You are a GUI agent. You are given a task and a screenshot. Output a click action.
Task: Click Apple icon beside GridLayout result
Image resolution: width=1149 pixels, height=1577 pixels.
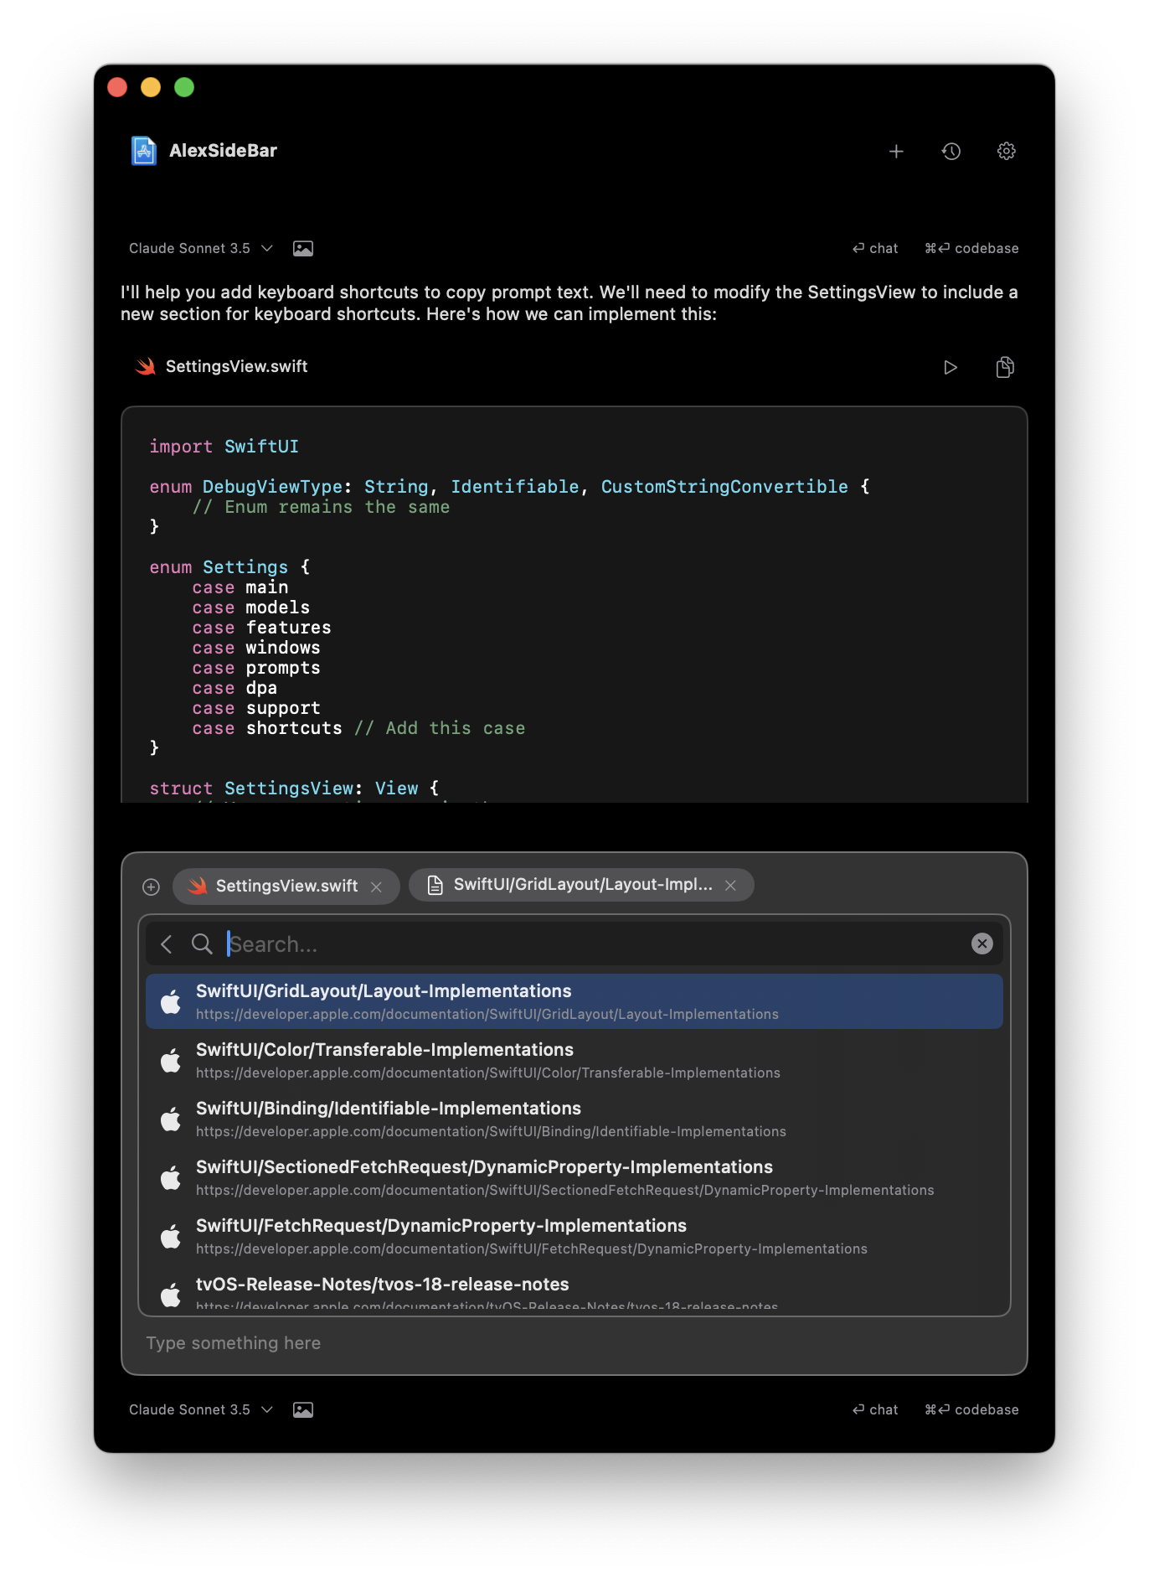coord(171,1000)
